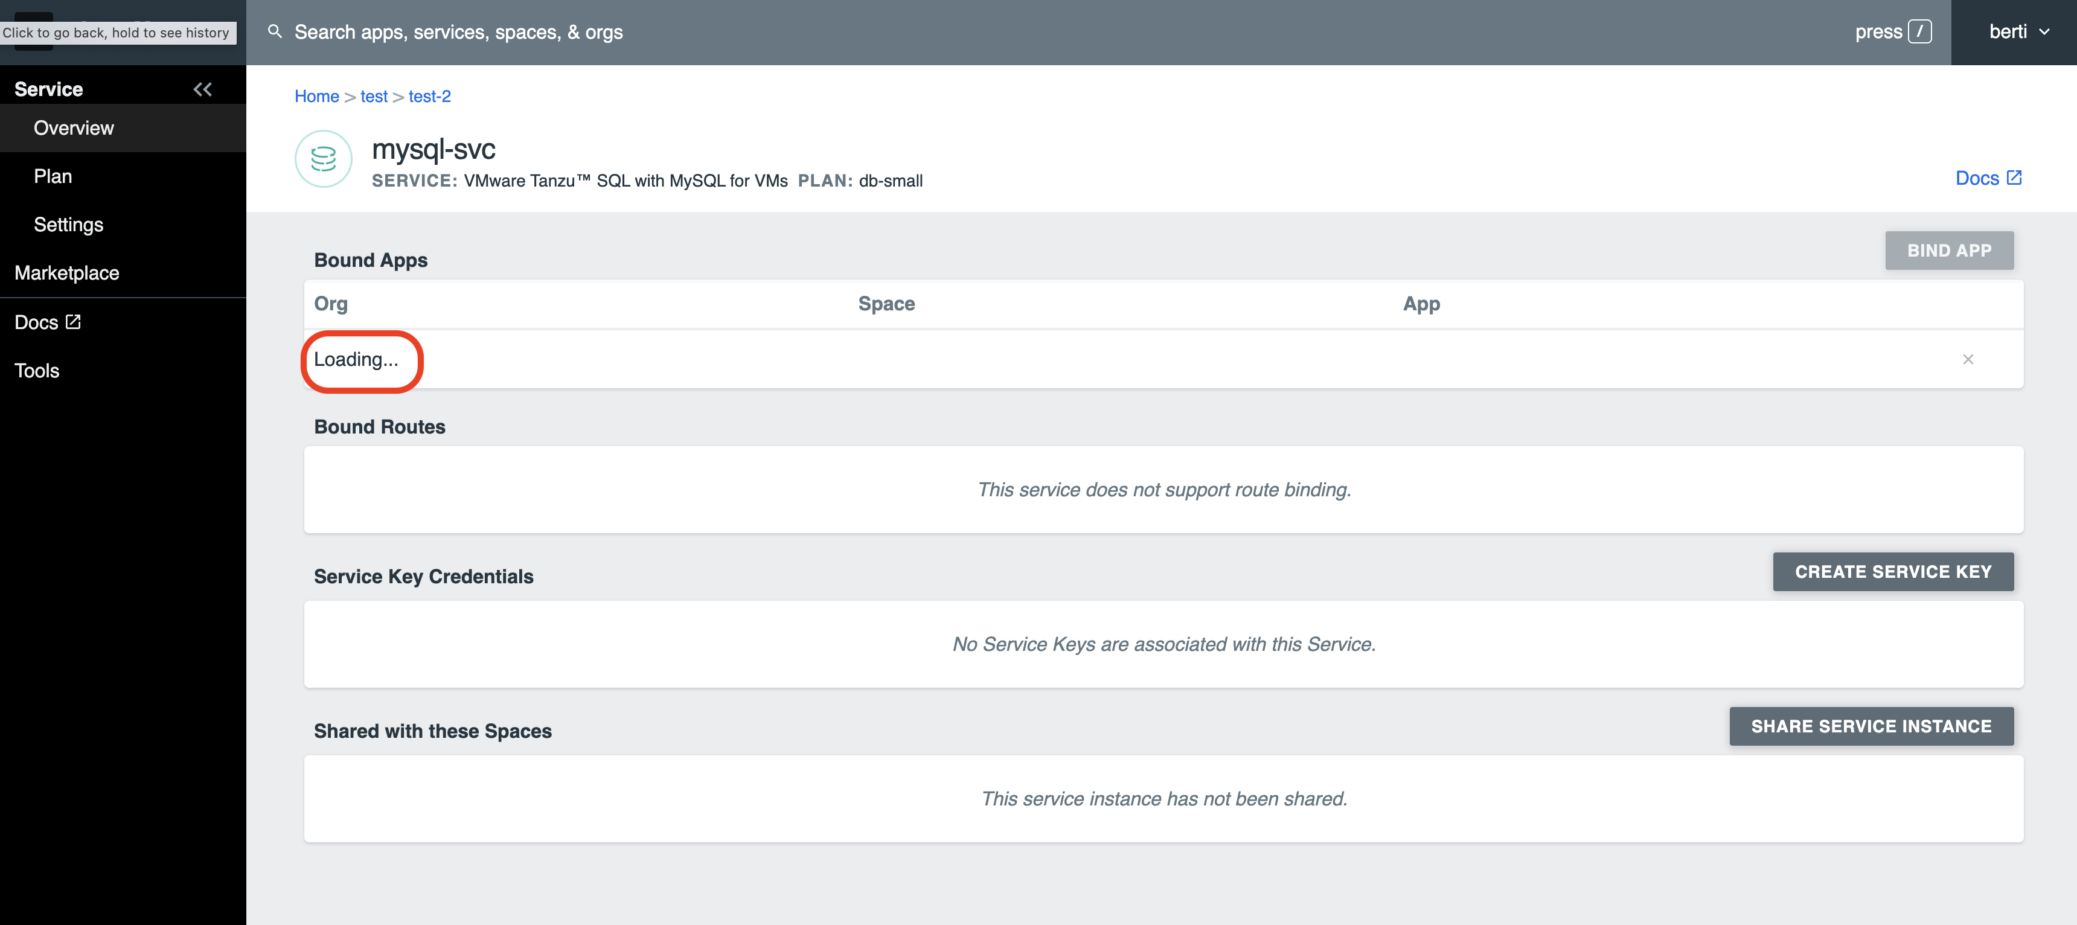This screenshot has height=925, width=2077.
Task: Click the search magnifier icon
Action: (x=275, y=31)
